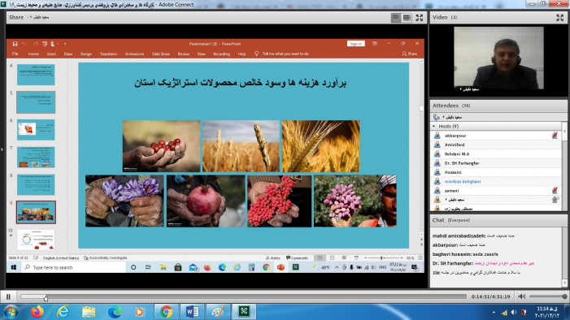This screenshot has width=570, height=320.
Task: Toggle the mic icon beside akbarpour
Action: click(555, 136)
